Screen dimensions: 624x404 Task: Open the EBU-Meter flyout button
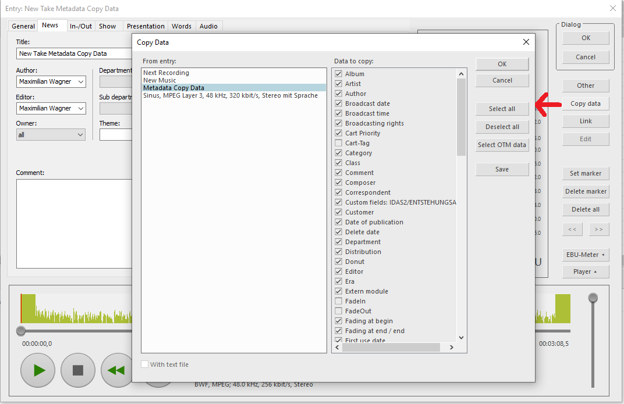[x=586, y=255]
